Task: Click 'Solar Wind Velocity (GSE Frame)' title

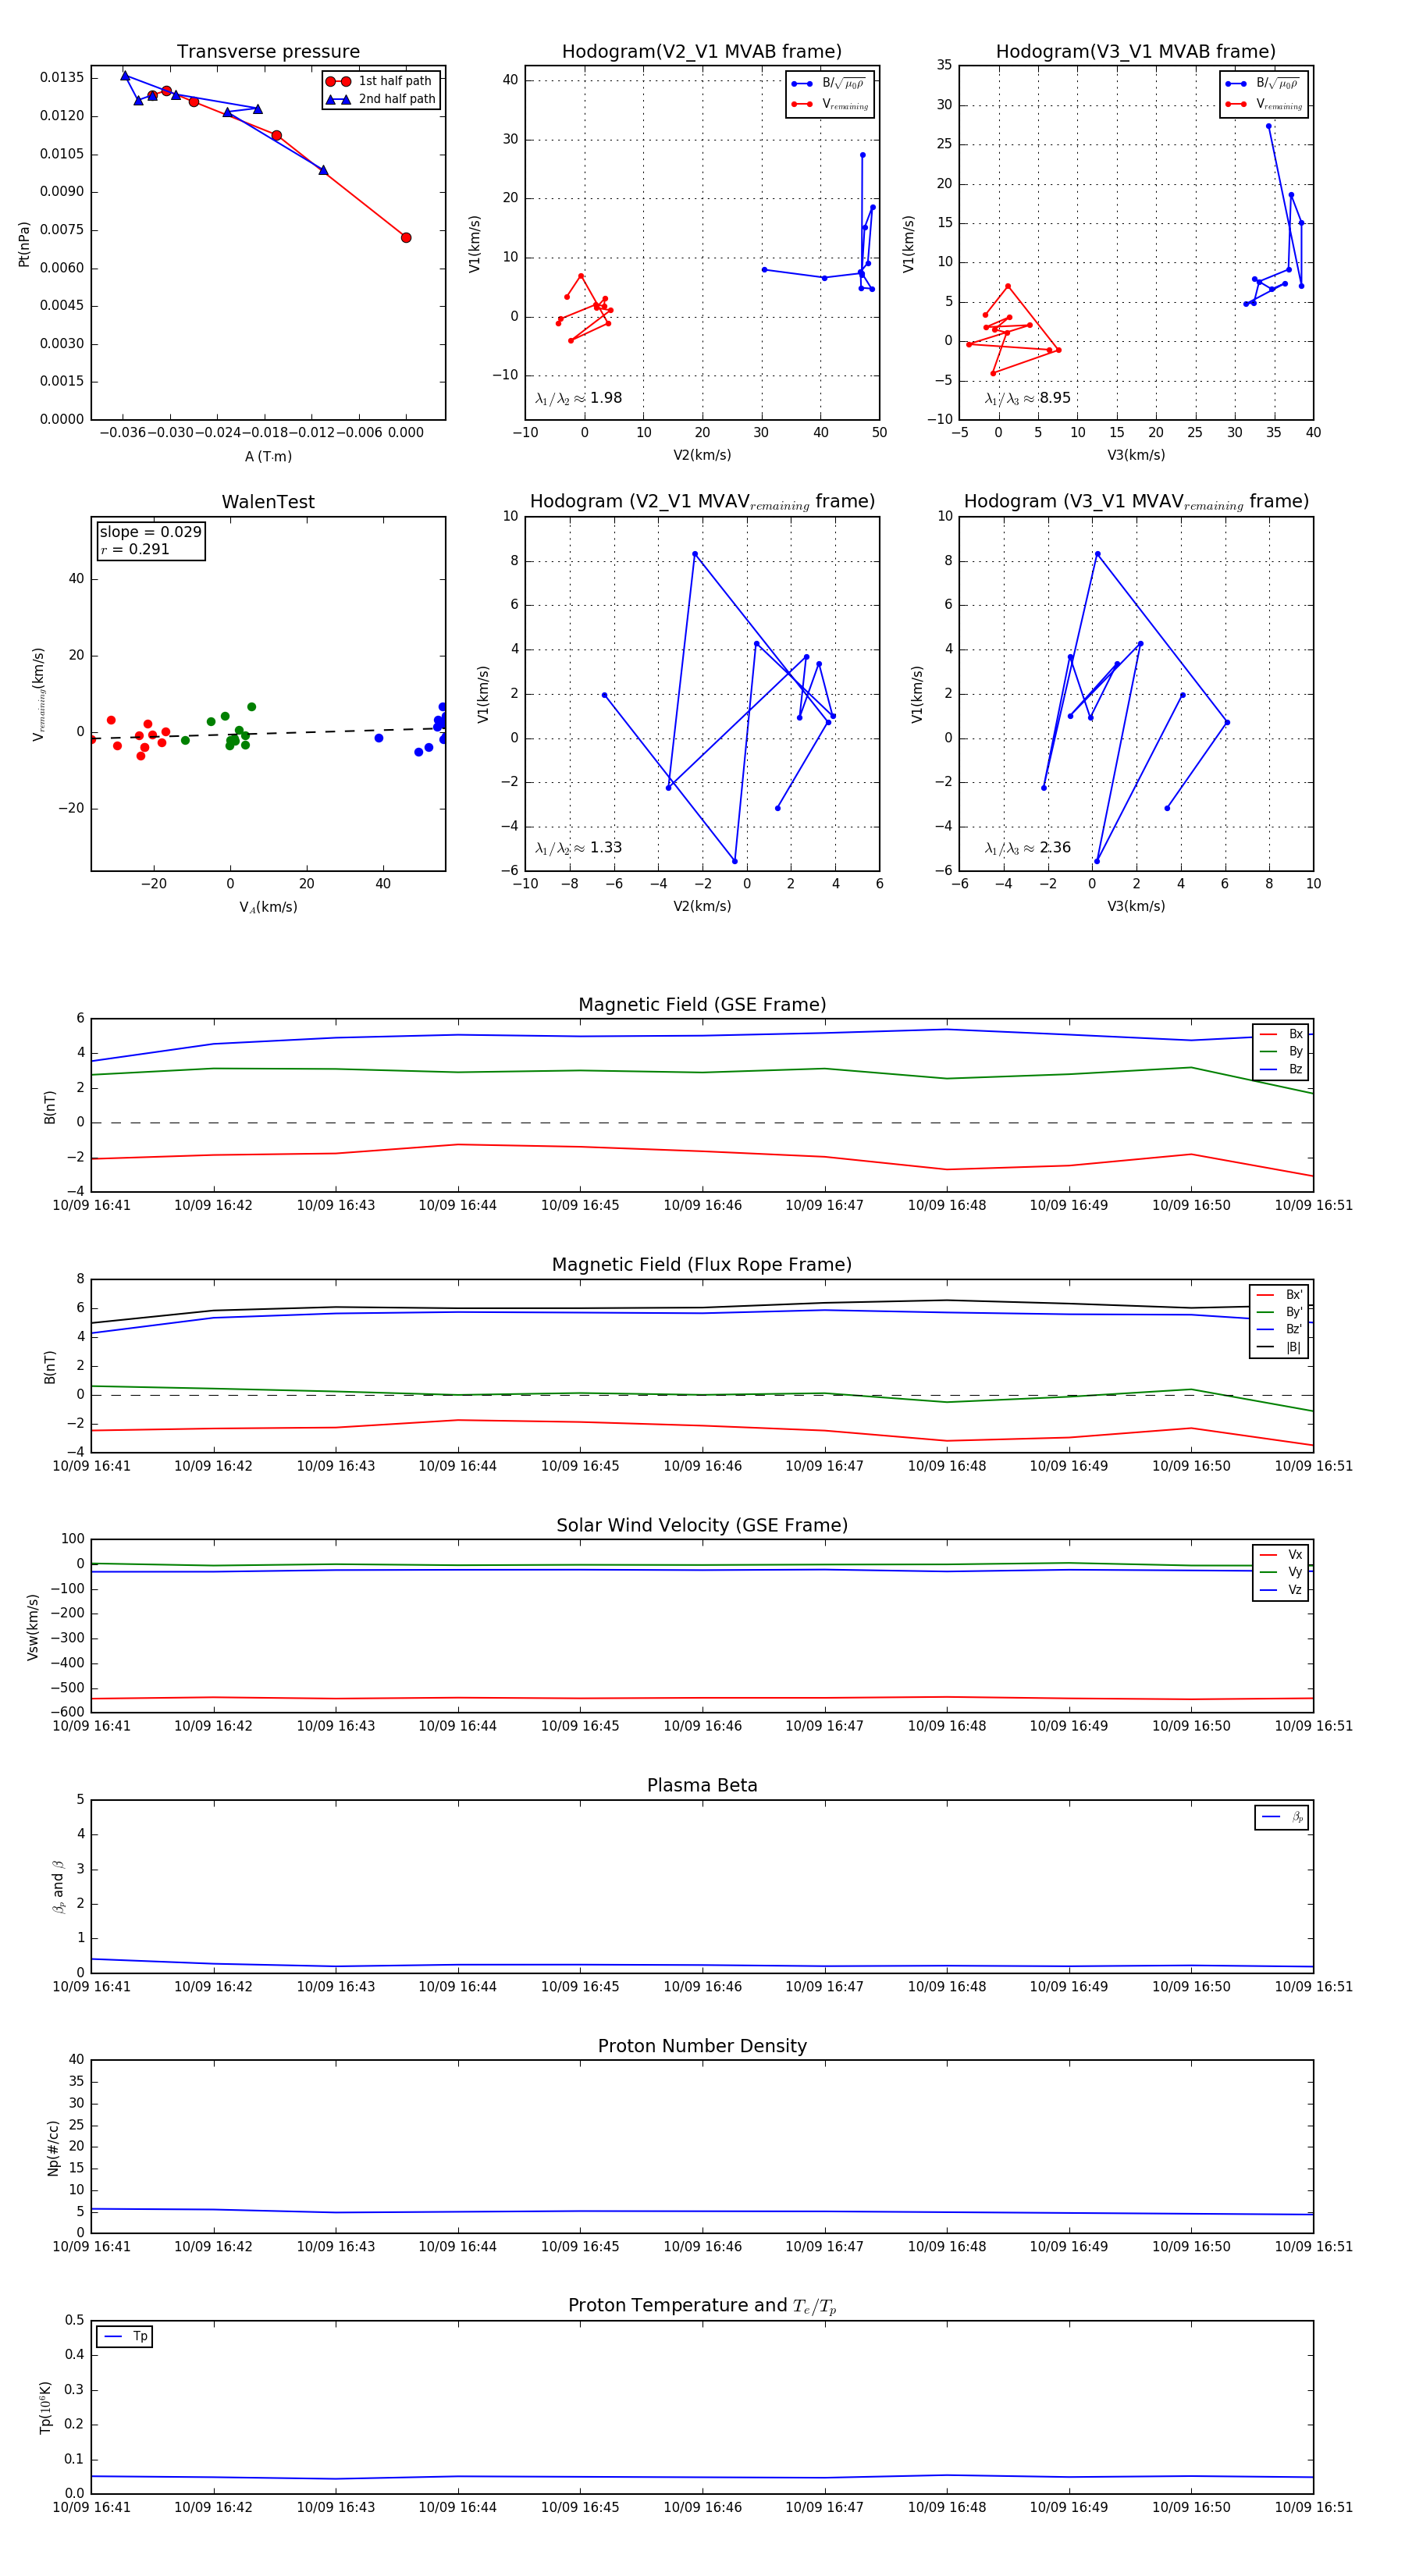Action: click(x=702, y=1525)
